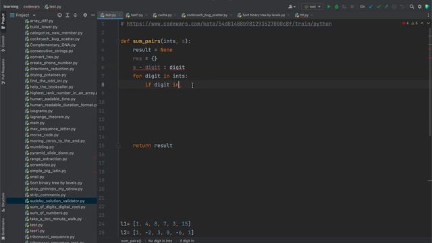432x243 pixels.
Task: Click the warnings count triangle indicator
Action: 414,24
